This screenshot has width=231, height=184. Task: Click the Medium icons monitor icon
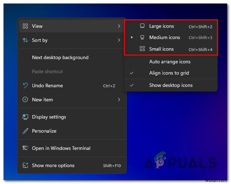(142, 37)
